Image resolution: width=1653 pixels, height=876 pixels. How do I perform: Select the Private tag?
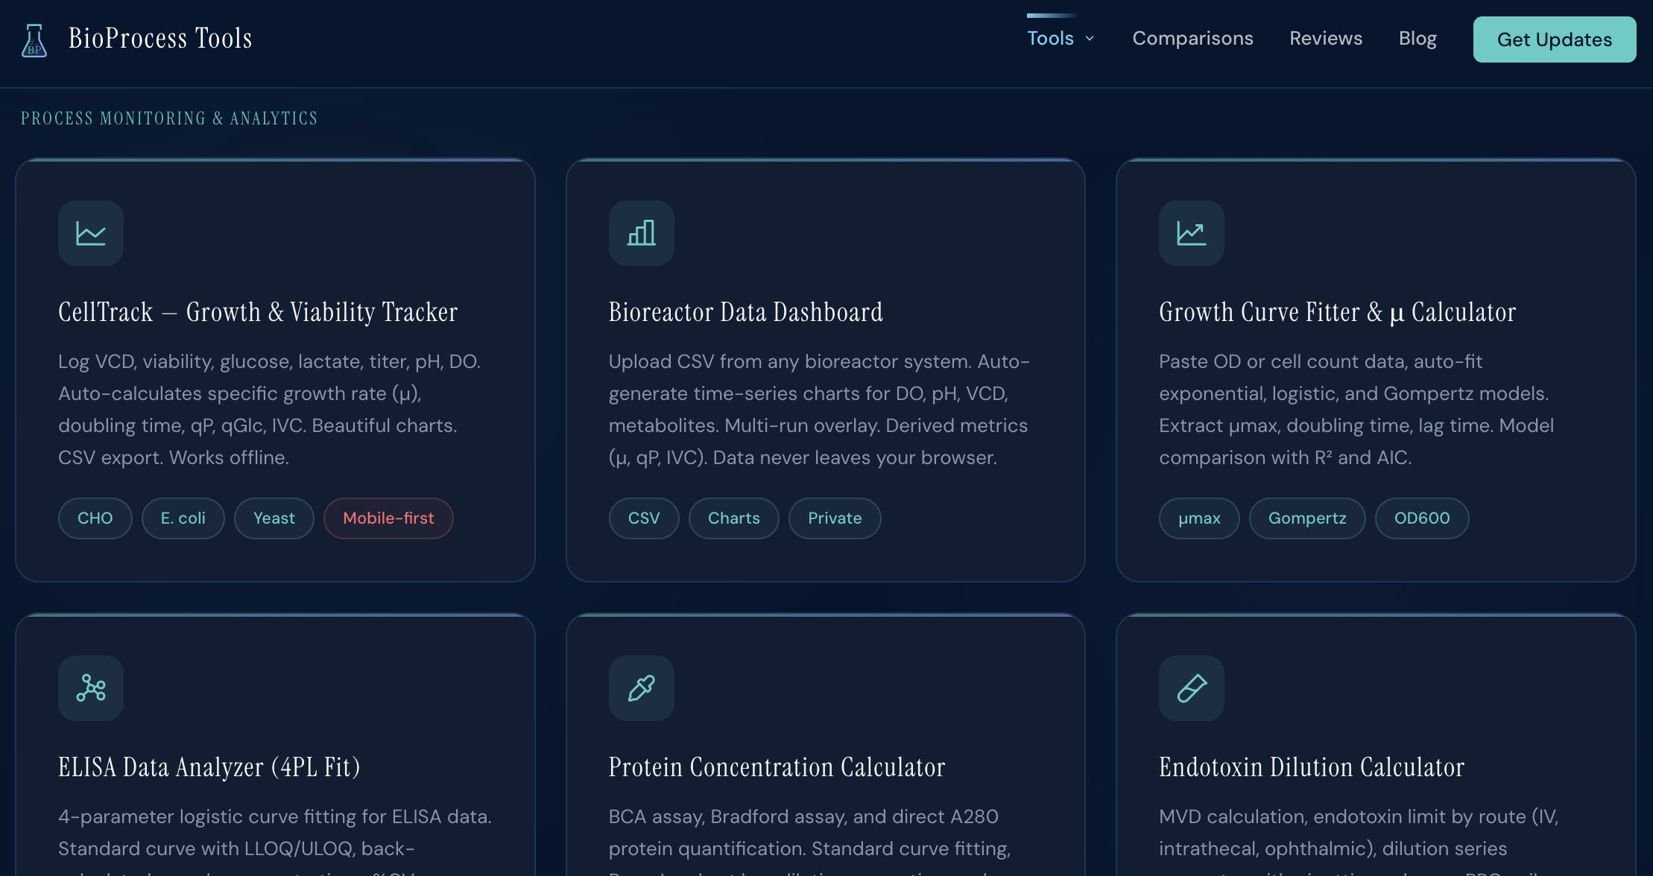click(835, 518)
